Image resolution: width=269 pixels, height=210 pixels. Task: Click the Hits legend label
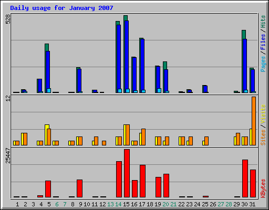(263, 22)
